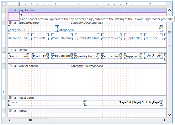Select the QuantityPerUnit field in Detail

[85, 56]
